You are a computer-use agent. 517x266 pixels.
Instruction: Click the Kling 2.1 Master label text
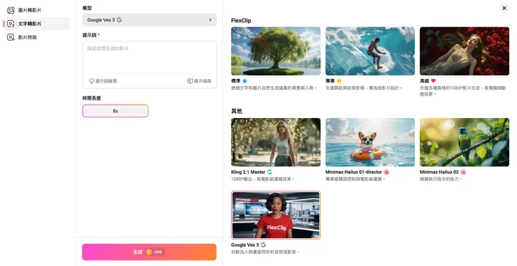coord(248,172)
